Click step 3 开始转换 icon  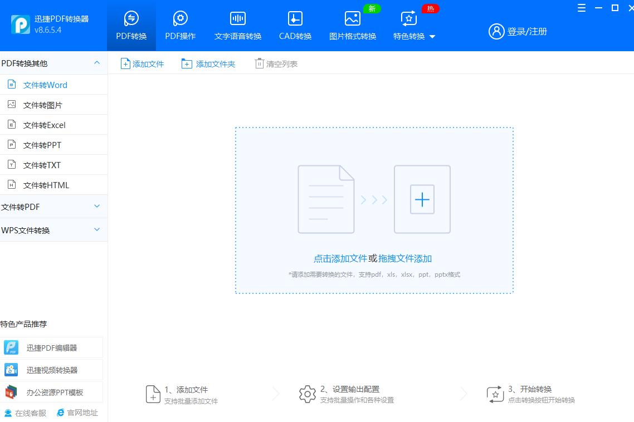pos(495,394)
